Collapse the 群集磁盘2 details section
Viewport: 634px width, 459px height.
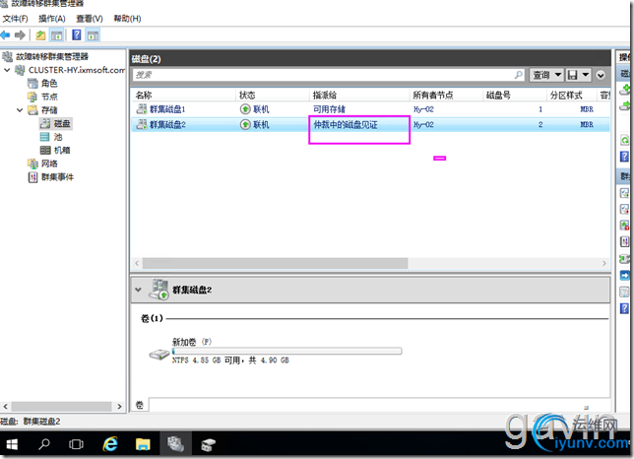(138, 290)
